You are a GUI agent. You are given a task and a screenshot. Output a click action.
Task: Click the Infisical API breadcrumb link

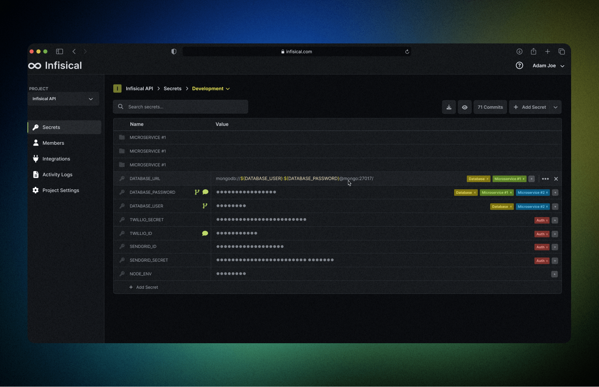(139, 89)
